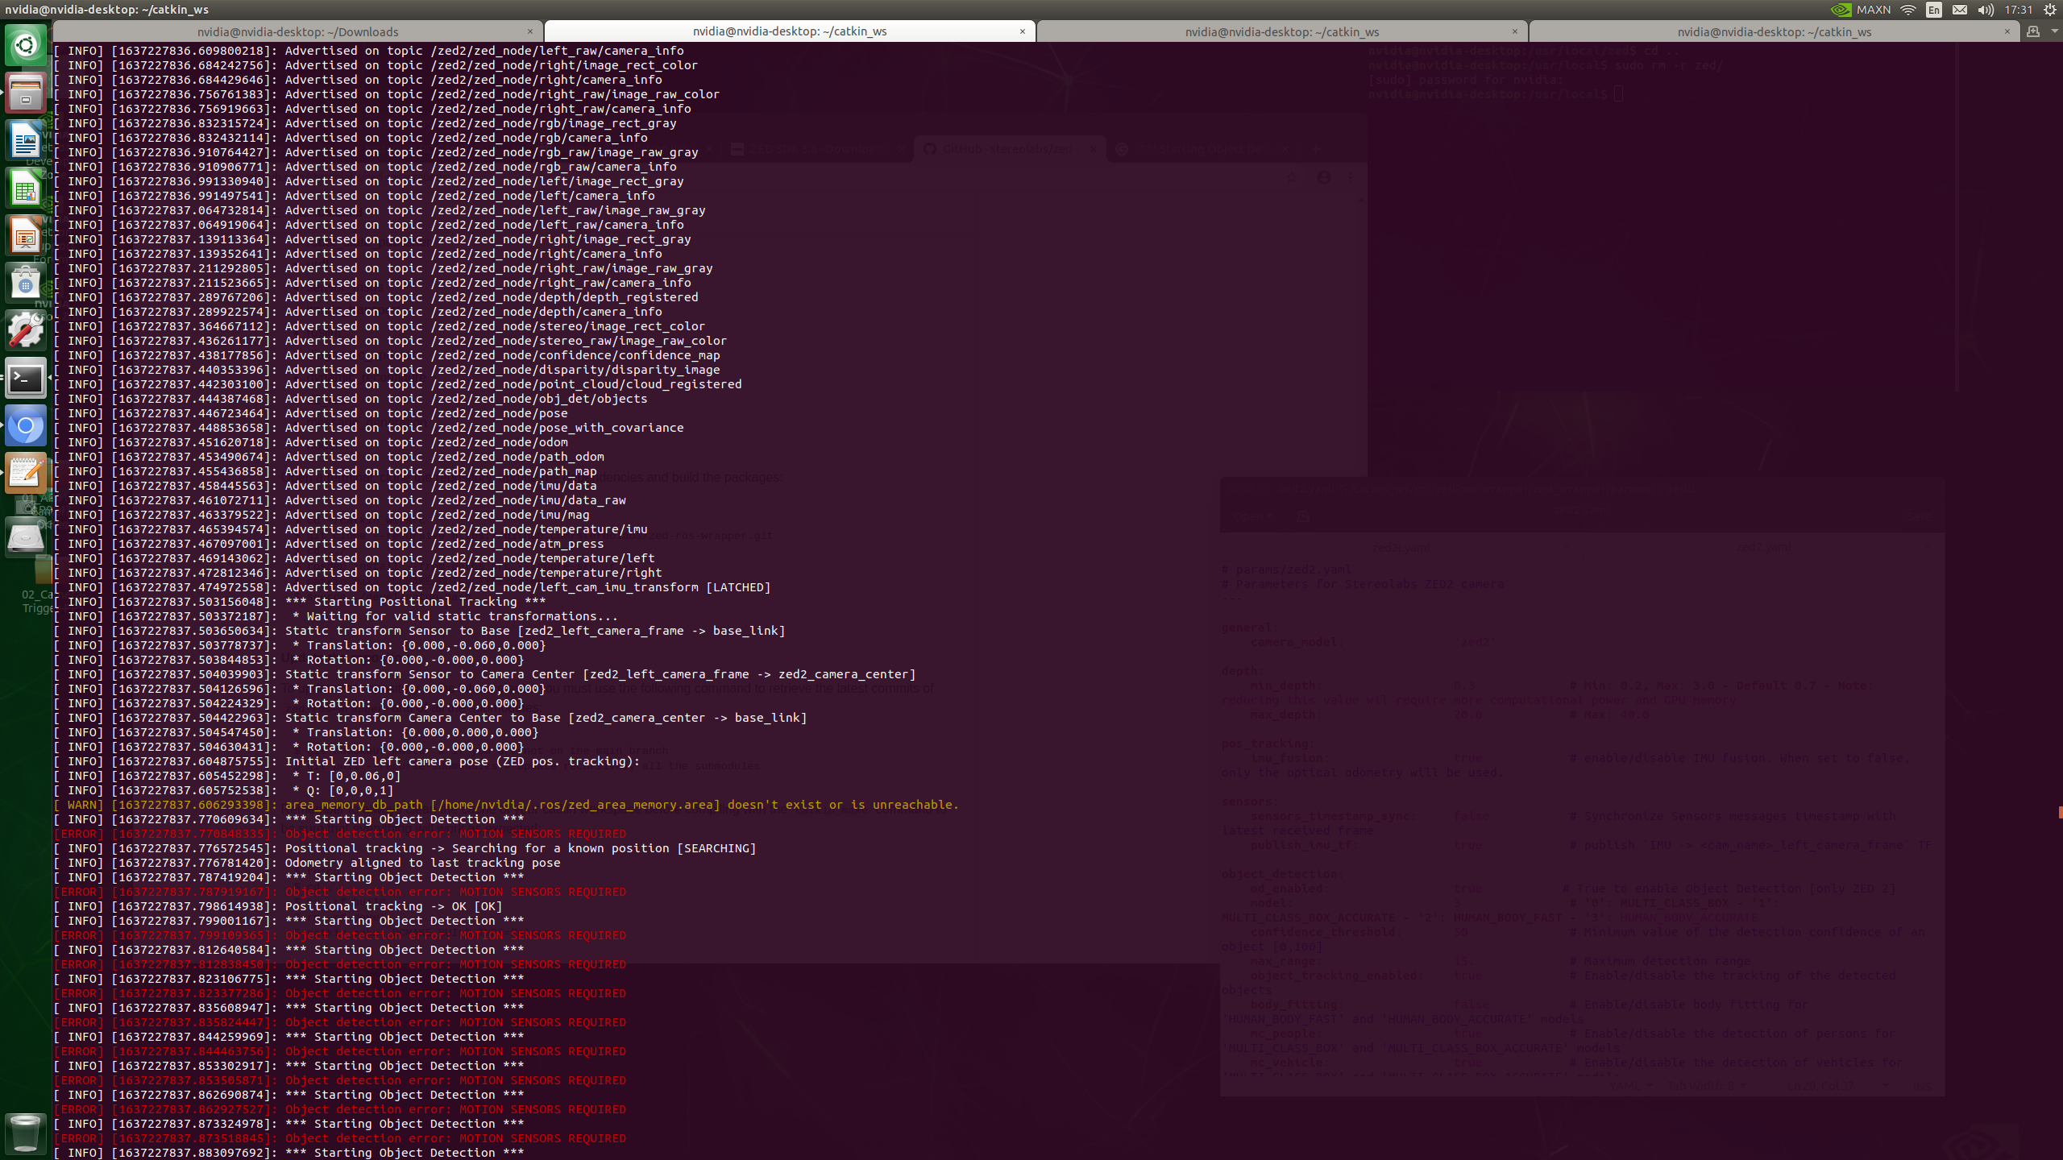The image size is (2063, 1160).
Task: Launch the Terminal from the dock
Action: click(x=25, y=379)
